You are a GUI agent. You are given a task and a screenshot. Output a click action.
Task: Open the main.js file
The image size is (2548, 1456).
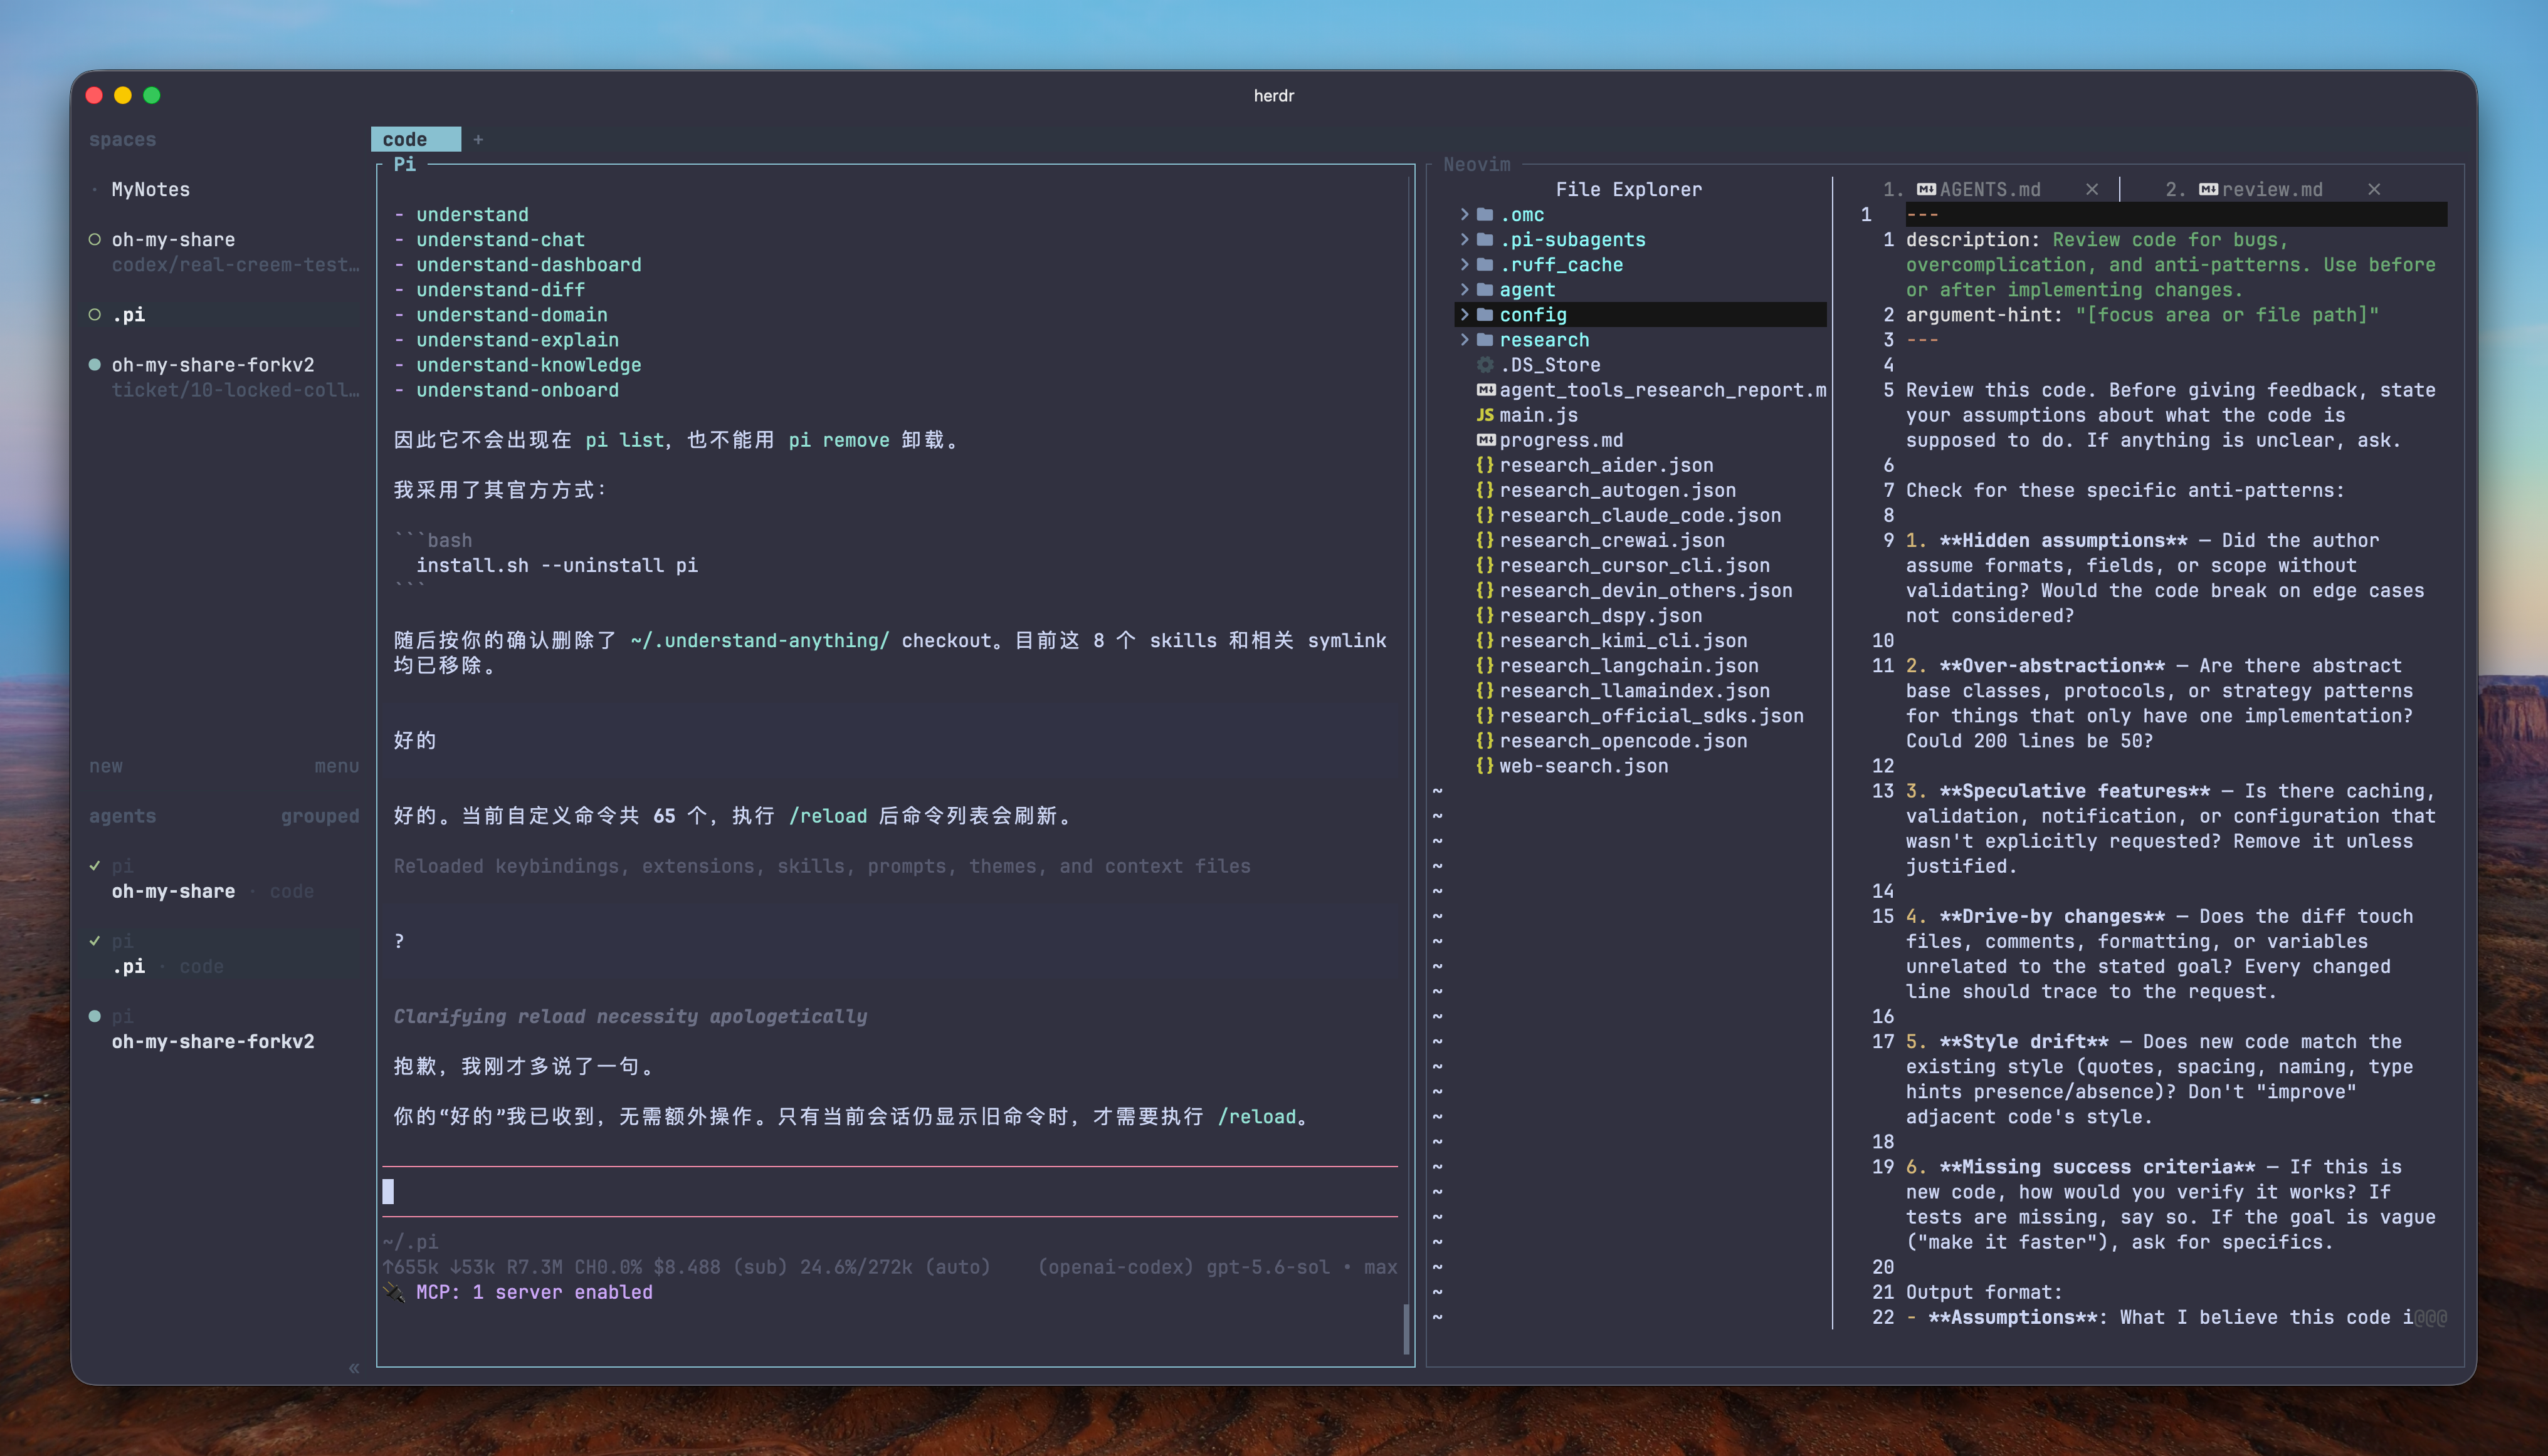pyautogui.click(x=1538, y=415)
